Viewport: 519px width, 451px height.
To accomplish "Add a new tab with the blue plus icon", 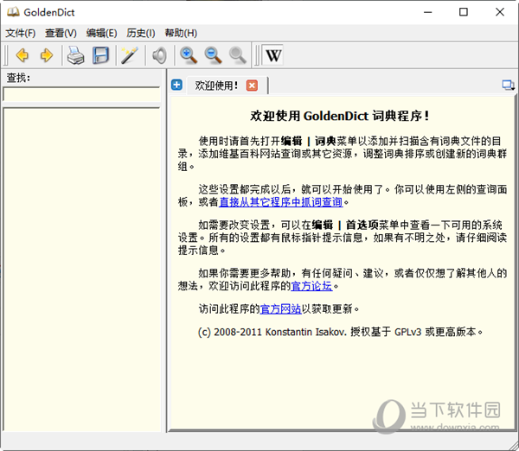I will [x=176, y=85].
